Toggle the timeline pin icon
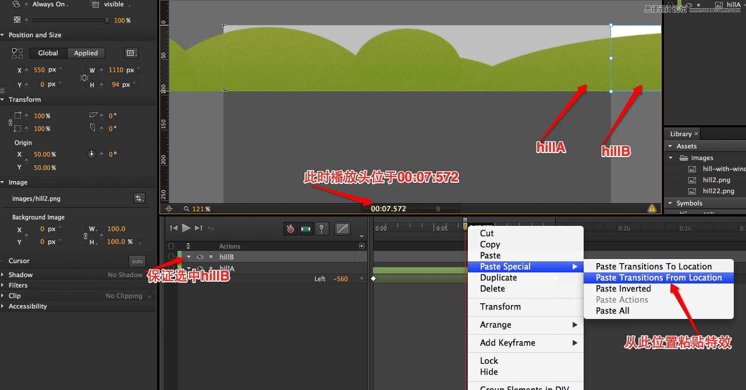The height and width of the screenshot is (390, 746). pos(322,229)
